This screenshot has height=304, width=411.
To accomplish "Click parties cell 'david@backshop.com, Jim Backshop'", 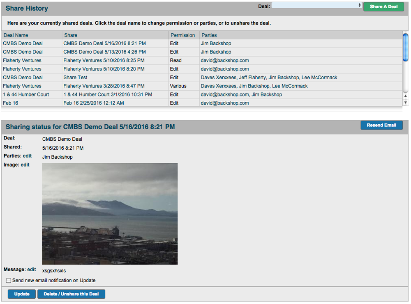I will click(x=241, y=94).
